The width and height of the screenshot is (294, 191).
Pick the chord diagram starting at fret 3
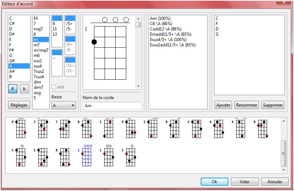(x=43, y=129)
